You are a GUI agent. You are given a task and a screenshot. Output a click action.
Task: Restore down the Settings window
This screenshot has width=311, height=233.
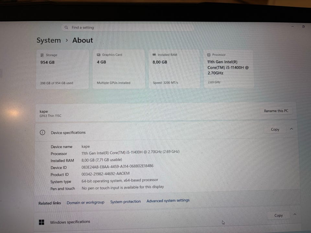click(303, 27)
